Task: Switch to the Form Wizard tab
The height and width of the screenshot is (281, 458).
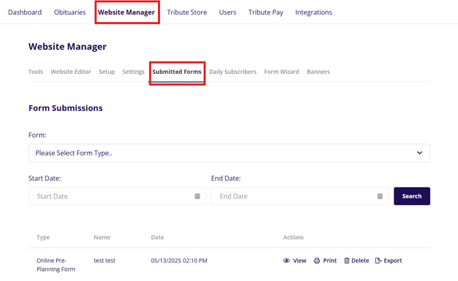Action: [282, 72]
